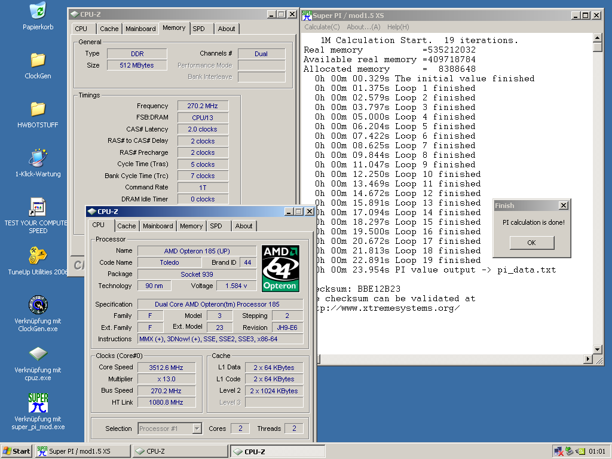The width and height of the screenshot is (612, 459).
Task: Select the Verknüpfung mit cpuz.exe icon
Action: [x=38, y=354]
